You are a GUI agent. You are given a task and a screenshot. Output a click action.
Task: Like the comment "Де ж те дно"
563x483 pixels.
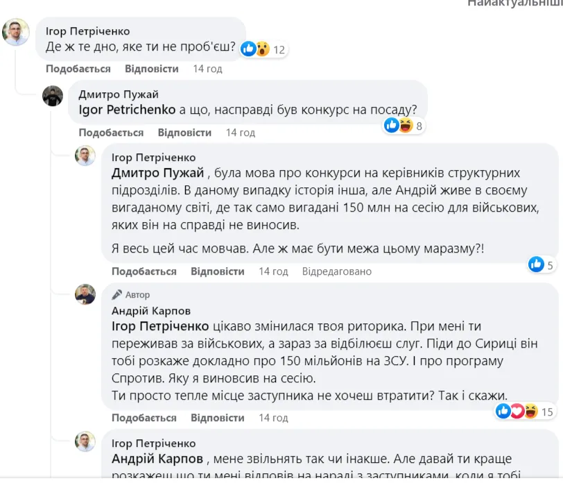click(78, 69)
